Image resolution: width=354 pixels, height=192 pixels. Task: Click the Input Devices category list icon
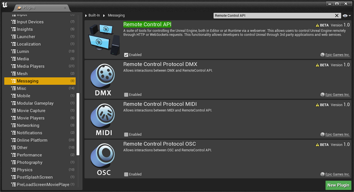(14, 22)
